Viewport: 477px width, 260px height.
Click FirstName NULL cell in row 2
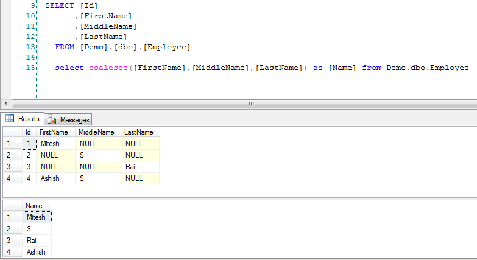[55, 155]
